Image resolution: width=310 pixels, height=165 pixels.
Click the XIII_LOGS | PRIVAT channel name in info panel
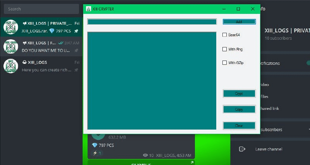pos(287,30)
